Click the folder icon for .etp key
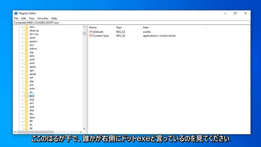This screenshot has height=147, width=261. 26,81
